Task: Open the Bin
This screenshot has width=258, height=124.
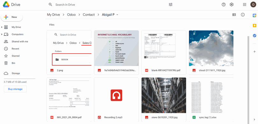Action: [13, 63]
